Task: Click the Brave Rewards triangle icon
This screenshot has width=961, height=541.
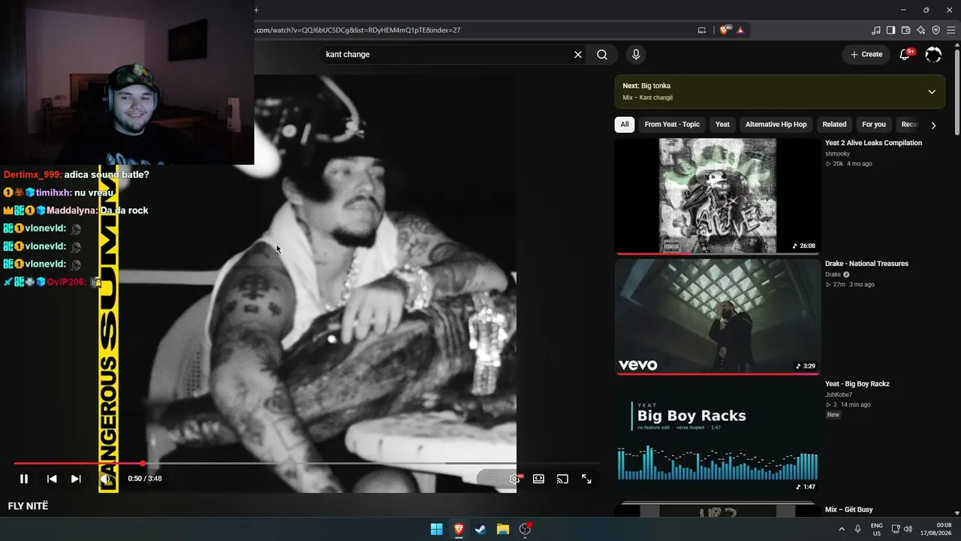Action: pyautogui.click(x=740, y=30)
